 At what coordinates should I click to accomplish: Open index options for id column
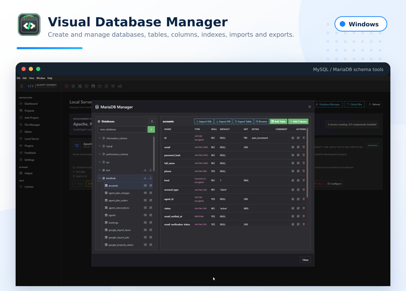click(293, 138)
